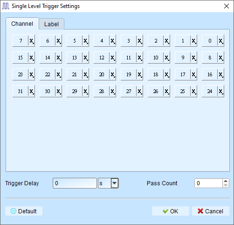Change condition of channel 20
This screenshot has width=234, height=225.
coord(112,74)
